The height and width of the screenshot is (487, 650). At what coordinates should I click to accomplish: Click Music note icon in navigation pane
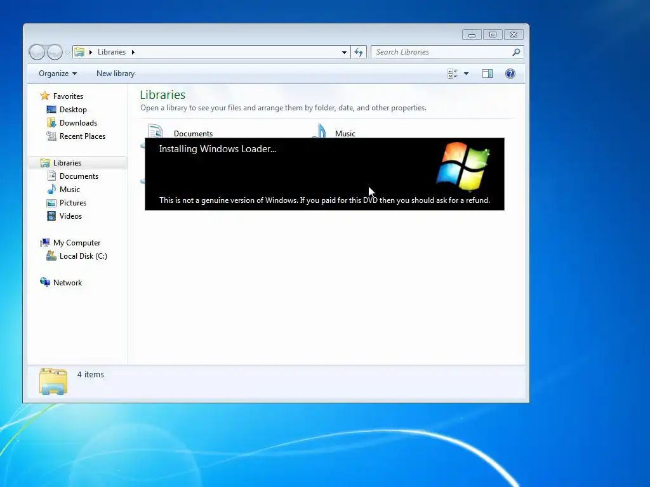point(51,190)
